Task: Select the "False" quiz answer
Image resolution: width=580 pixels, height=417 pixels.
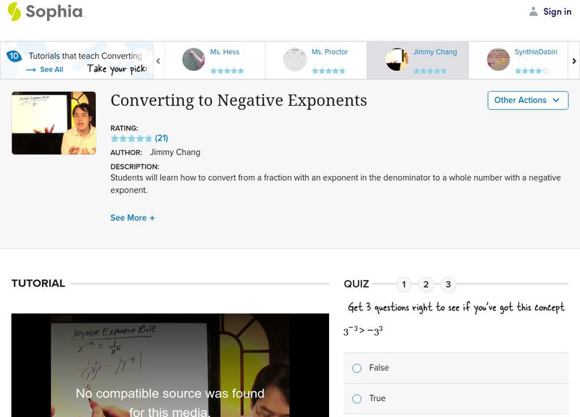Action: point(356,368)
